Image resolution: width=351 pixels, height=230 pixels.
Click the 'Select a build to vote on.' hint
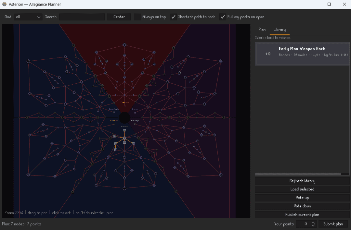[273, 38]
